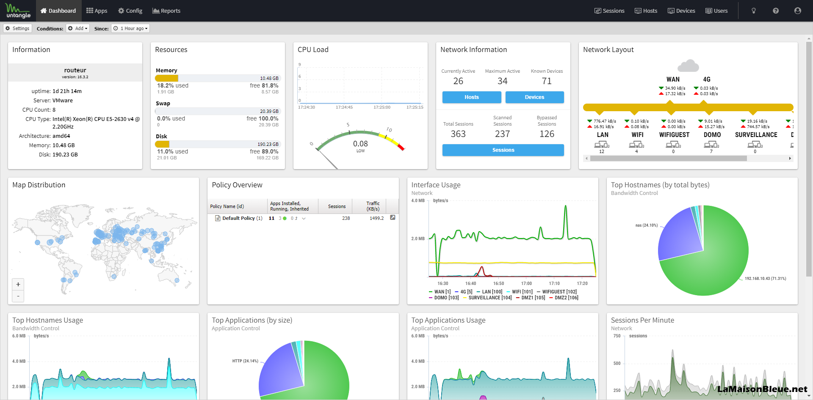Click the Untangle logo
The width and height of the screenshot is (813, 400).
click(x=18, y=11)
